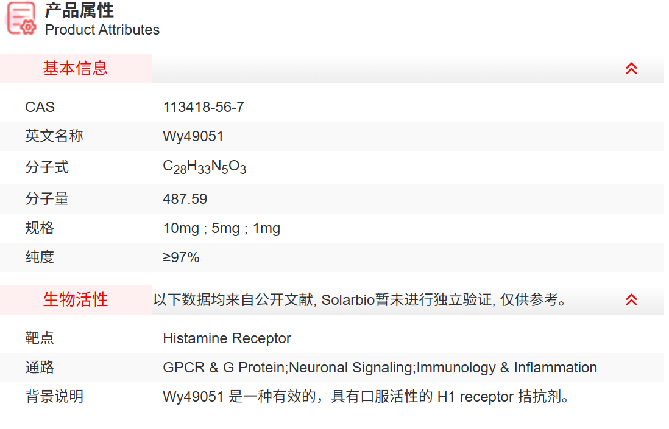Click the English name Wy49051
Screen dimensions: 669x429
point(193,136)
